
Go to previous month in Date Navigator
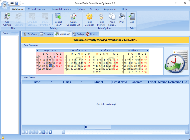click(37, 50)
